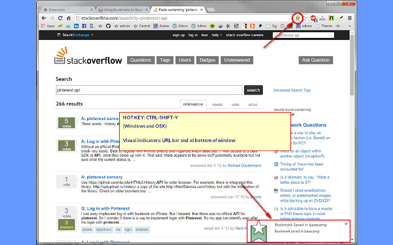Screen dimensions: 393x245
Task: Click the tour link
Action: click(204, 35)
